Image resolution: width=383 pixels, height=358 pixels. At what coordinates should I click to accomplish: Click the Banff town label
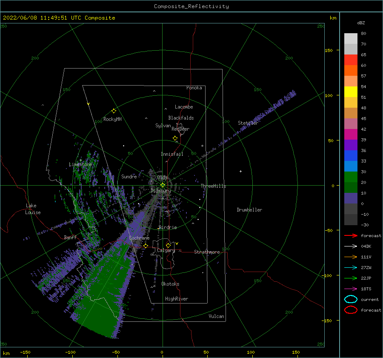[70, 238]
